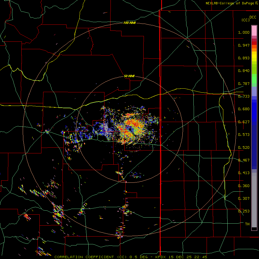Click the 0.733 scale value
Screen dimensions: 259x259
pyautogui.click(x=244, y=96)
